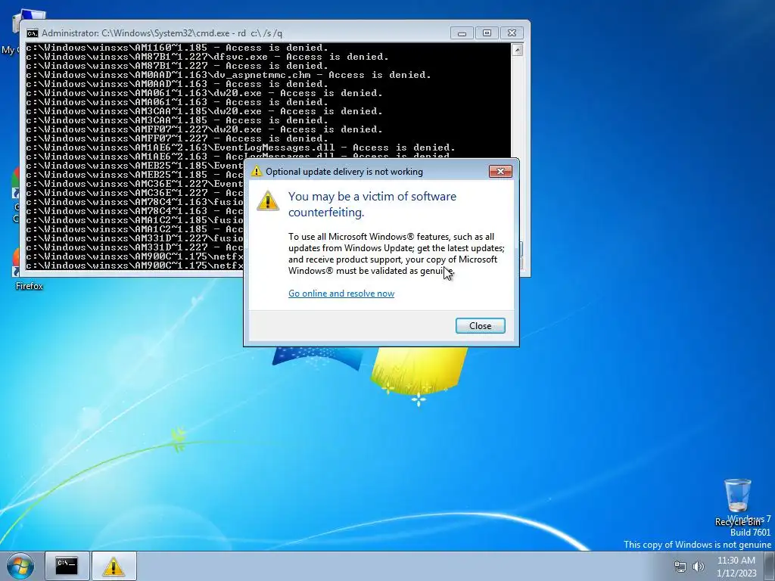Click the cmd scrollbar up arrow
This screenshot has height=581, width=775.
pyautogui.click(x=517, y=49)
